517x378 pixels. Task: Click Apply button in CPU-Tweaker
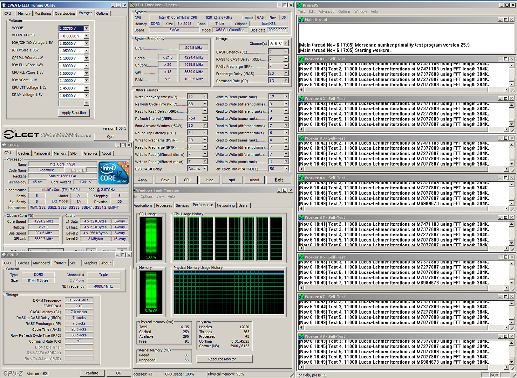click(143, 180)
